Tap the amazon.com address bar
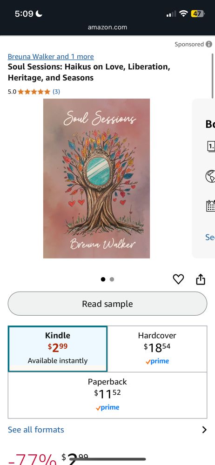Screen dimensions: 215x465 pos(107,27)
